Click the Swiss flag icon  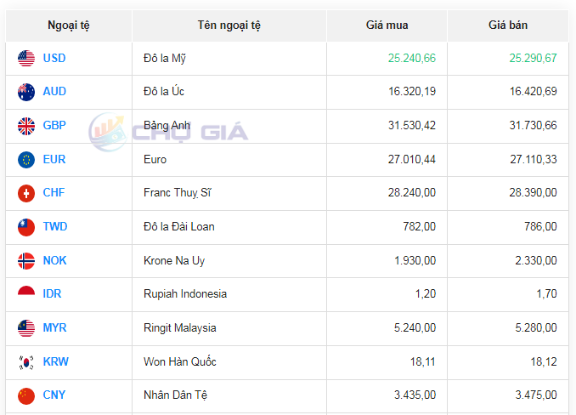click(x=26, y=193)
